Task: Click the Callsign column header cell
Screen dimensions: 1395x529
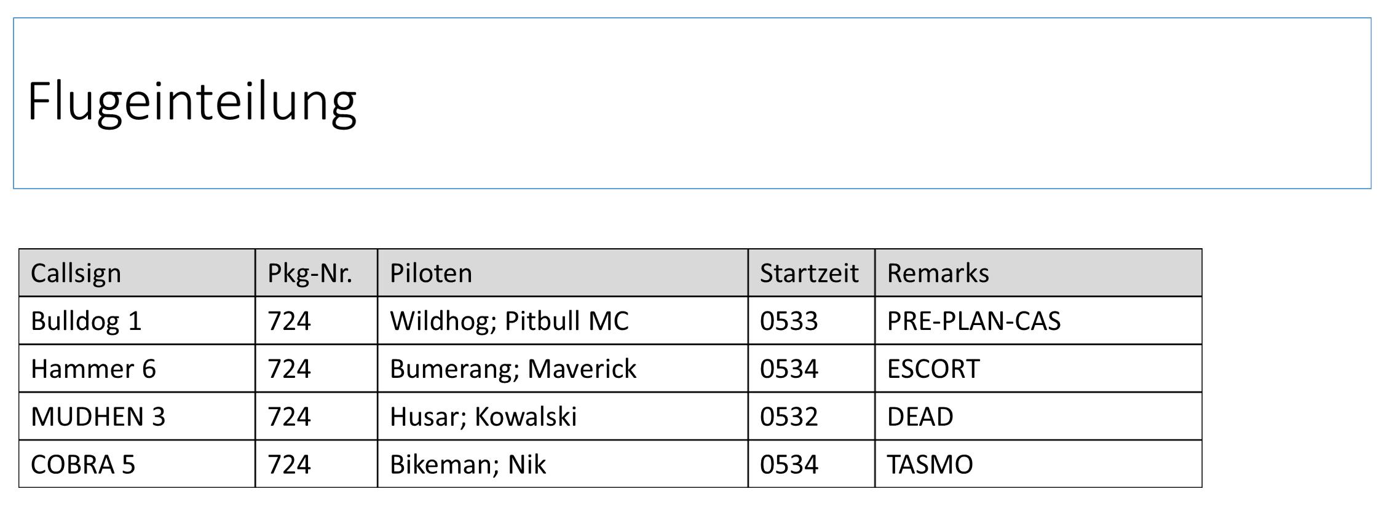Action: click(137, 273)
